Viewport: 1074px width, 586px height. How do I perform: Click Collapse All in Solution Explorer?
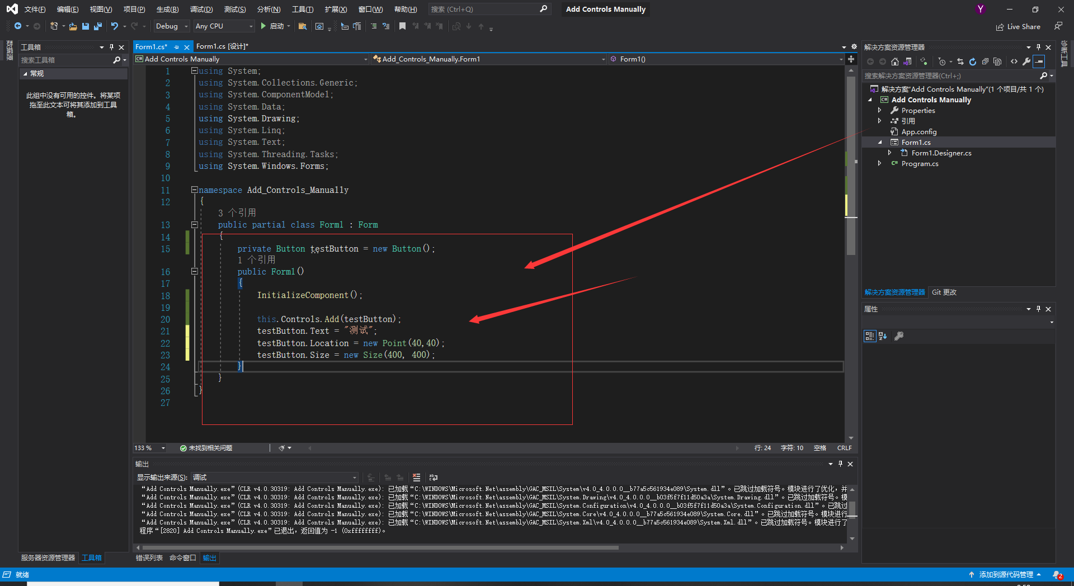(x=986, y=62)
